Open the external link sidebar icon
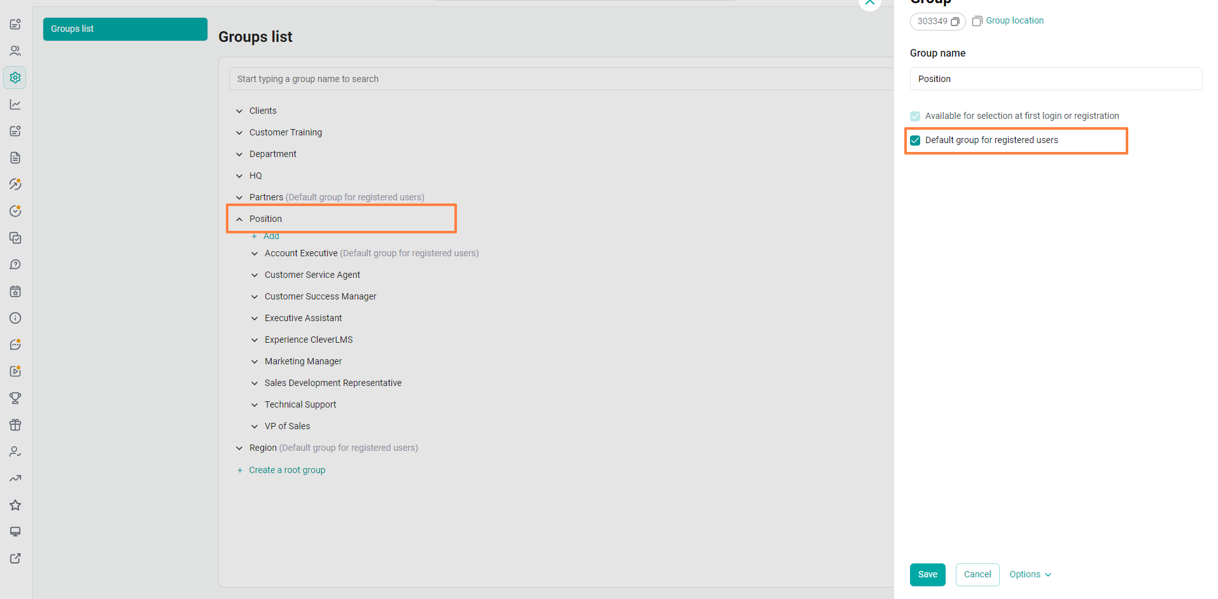Screen dimensions: 1218x599 (x=15, y=558)
